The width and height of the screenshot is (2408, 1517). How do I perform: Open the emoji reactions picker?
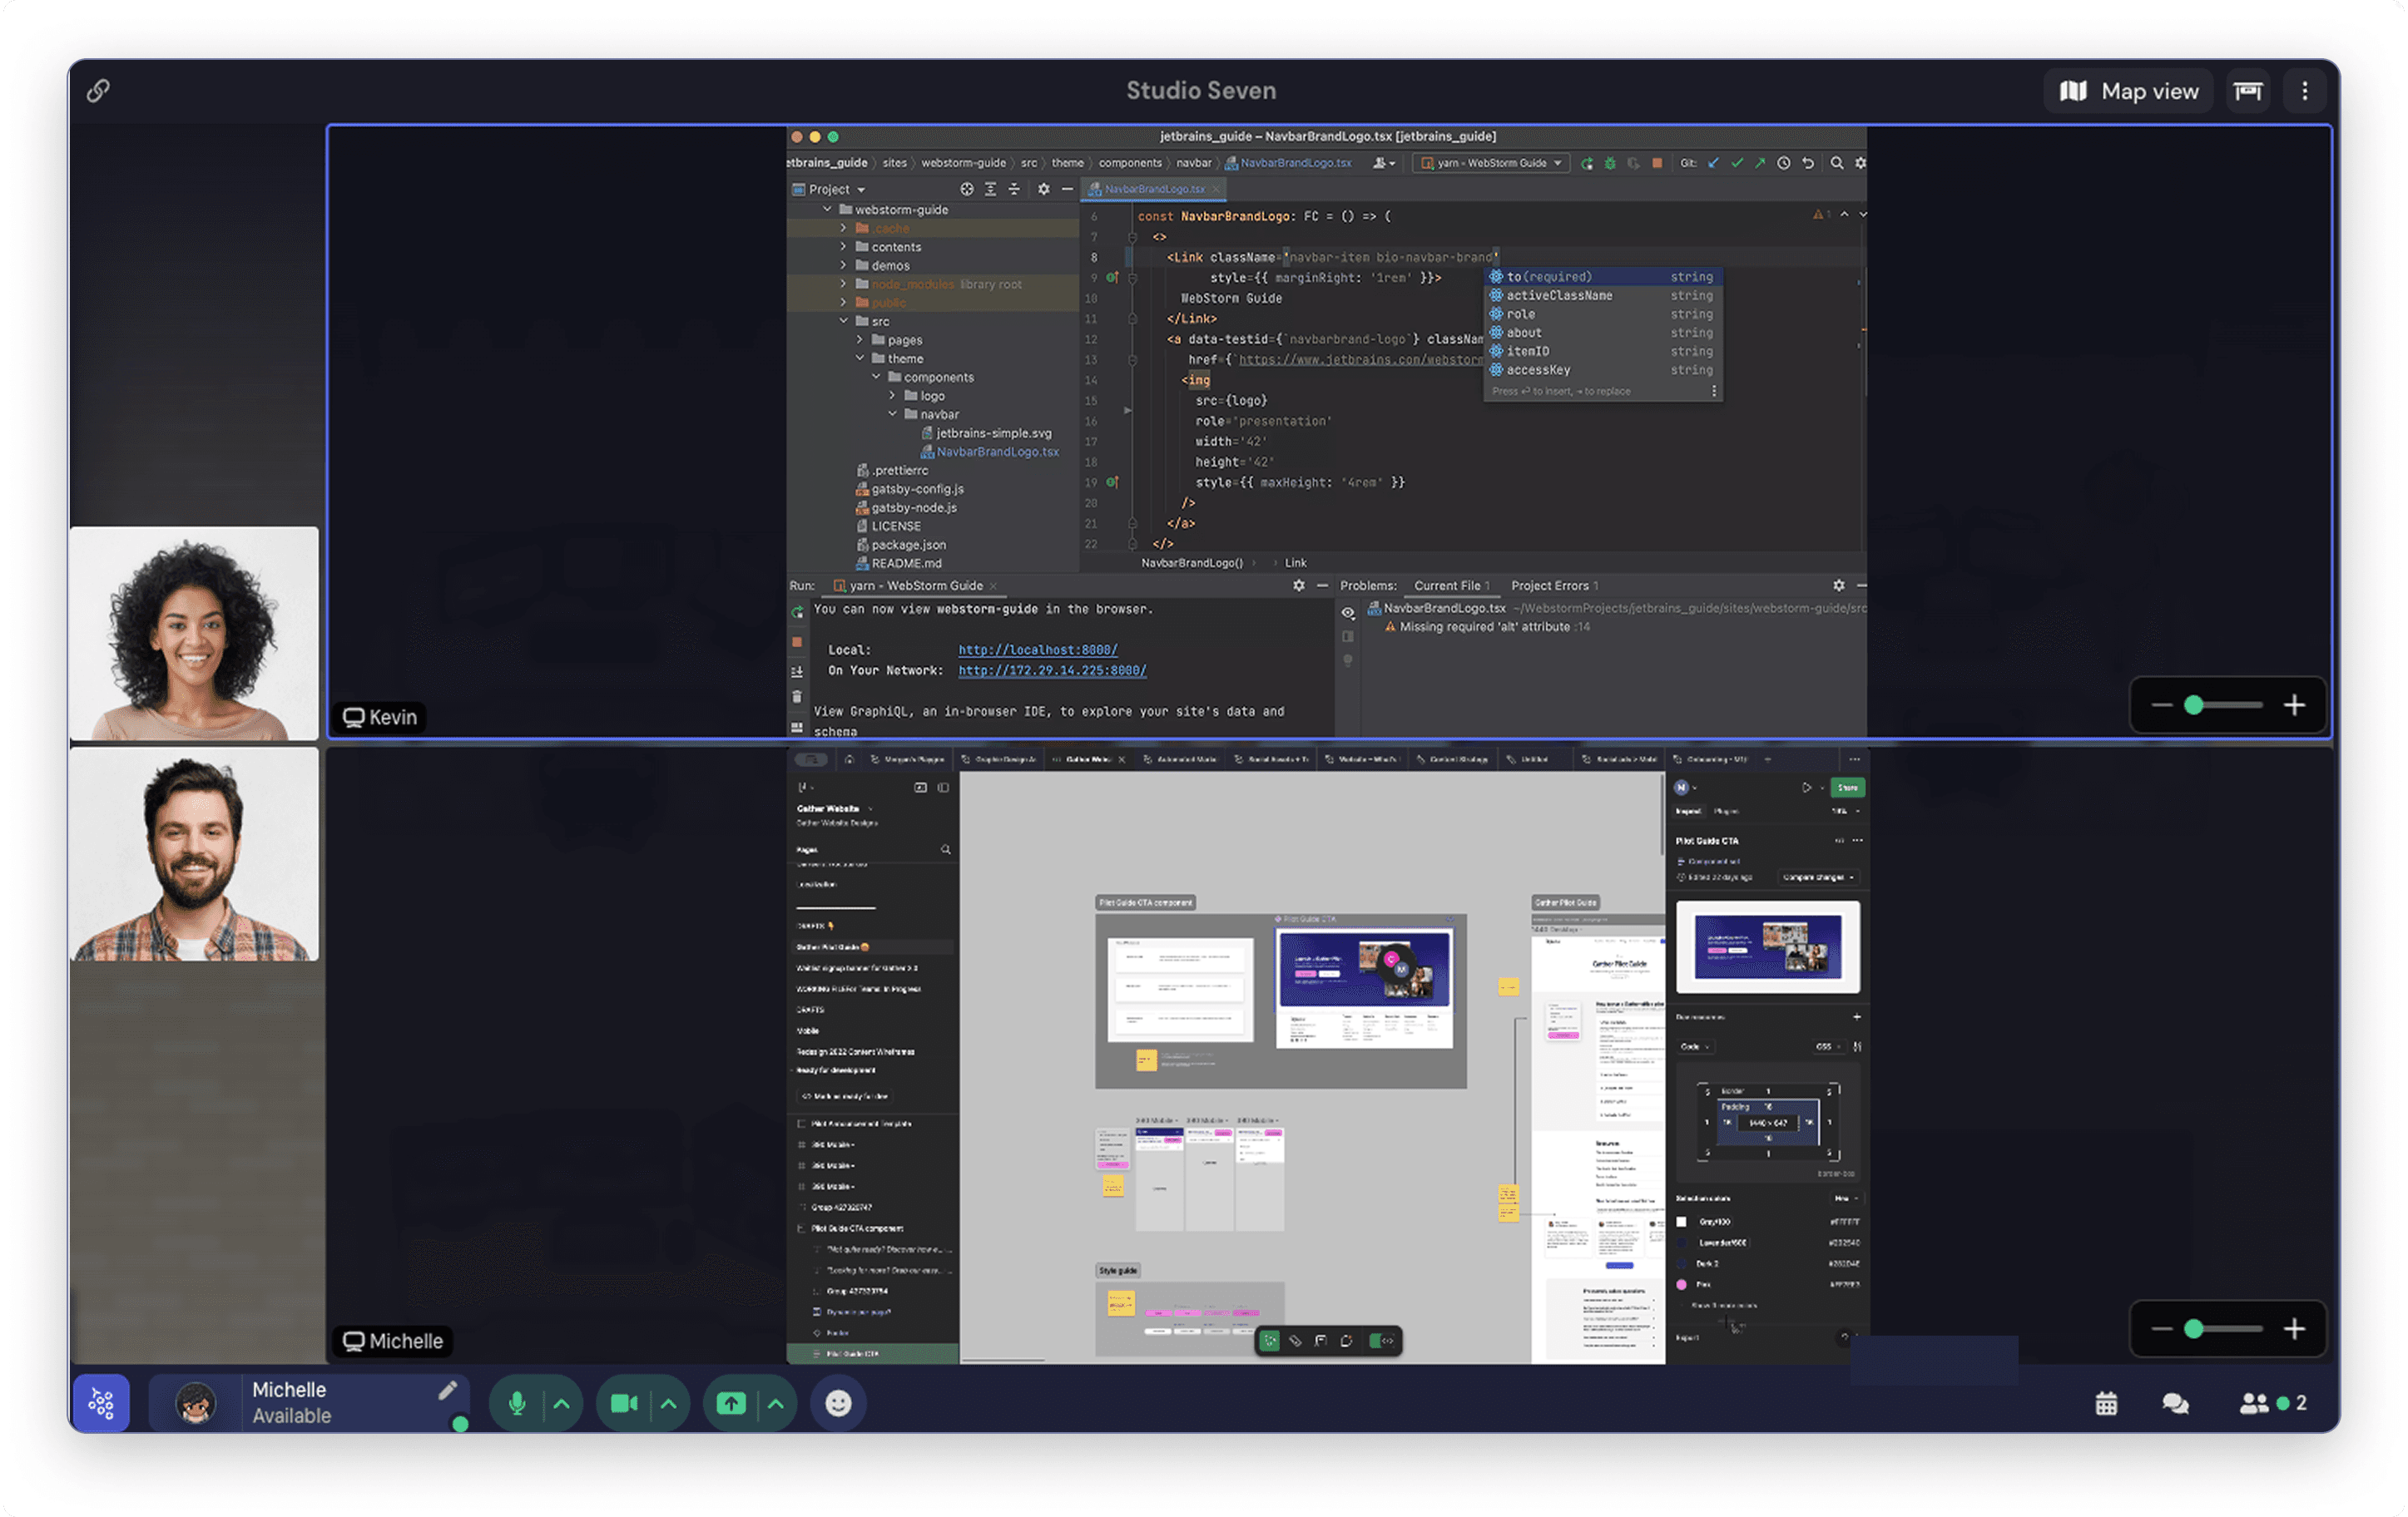[838, 1403]
